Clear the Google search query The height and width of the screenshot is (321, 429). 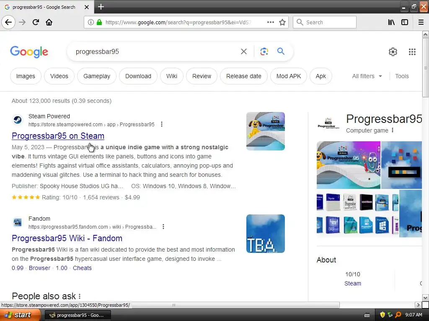(x=243, y=51)
